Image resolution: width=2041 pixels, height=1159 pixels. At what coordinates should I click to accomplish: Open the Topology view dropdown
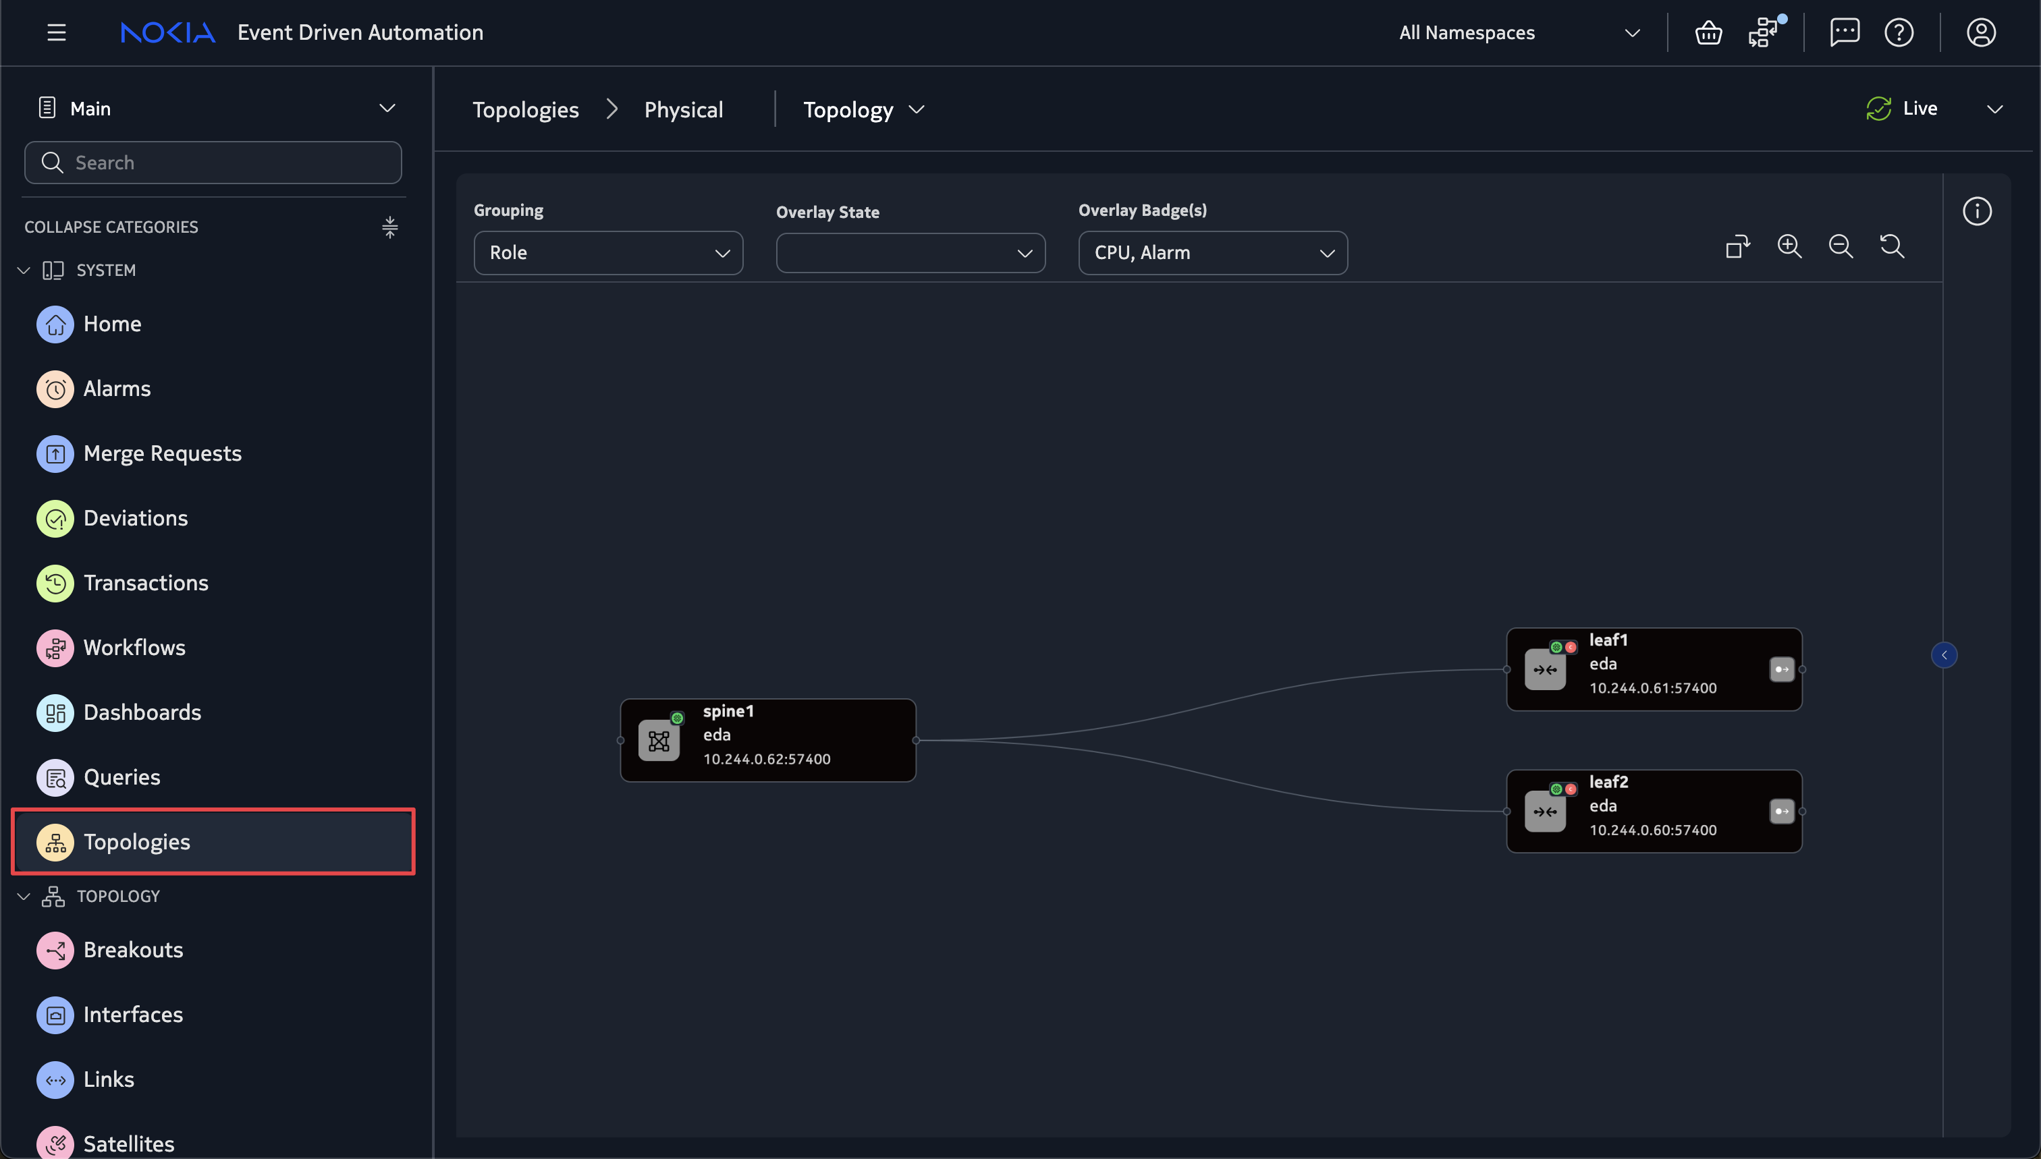click(863, 110)
